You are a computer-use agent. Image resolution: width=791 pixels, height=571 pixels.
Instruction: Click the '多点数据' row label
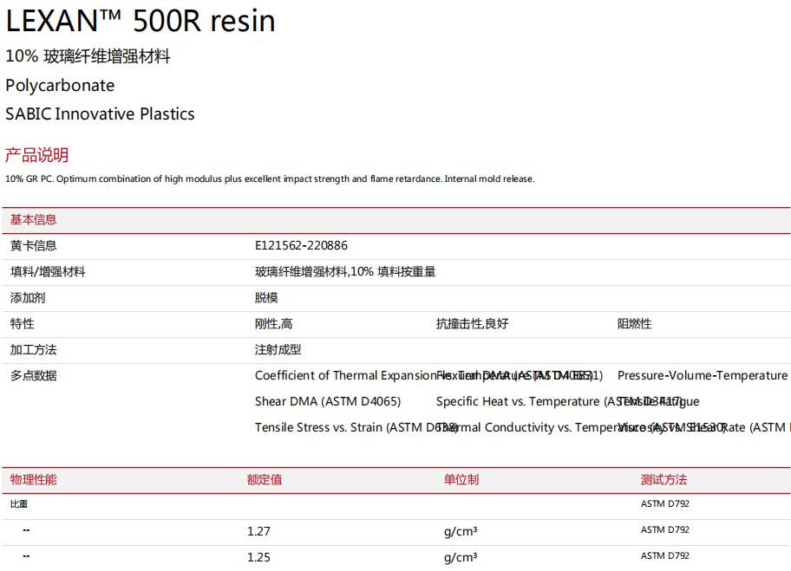[33, 375]
